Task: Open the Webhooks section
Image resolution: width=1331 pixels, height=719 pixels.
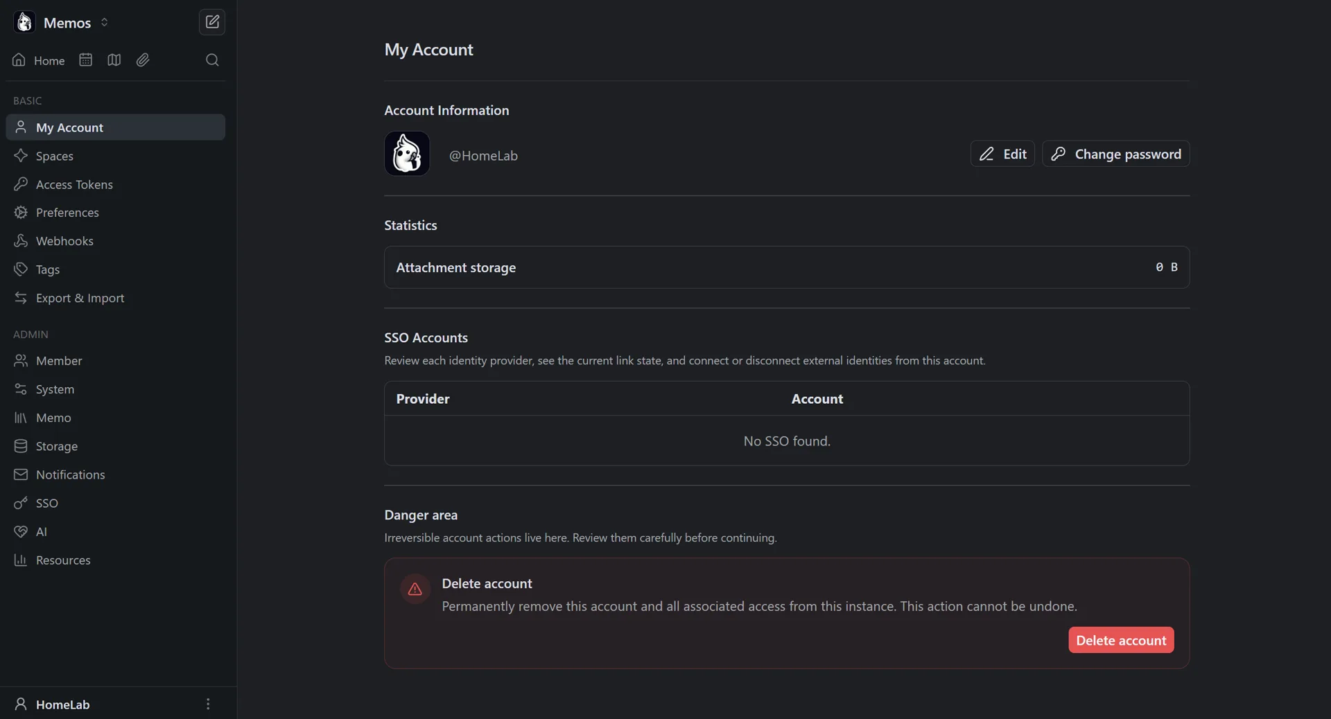Action: point(116,241)
